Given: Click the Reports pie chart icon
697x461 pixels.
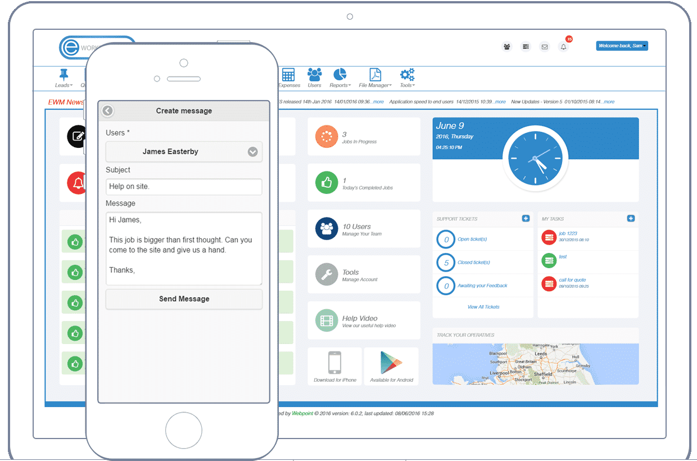Looking at the screenshot, I should tap(340, 74).
